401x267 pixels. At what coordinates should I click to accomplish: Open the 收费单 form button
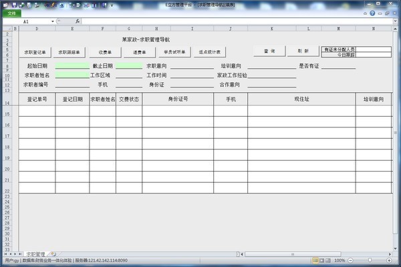(105, 51)
